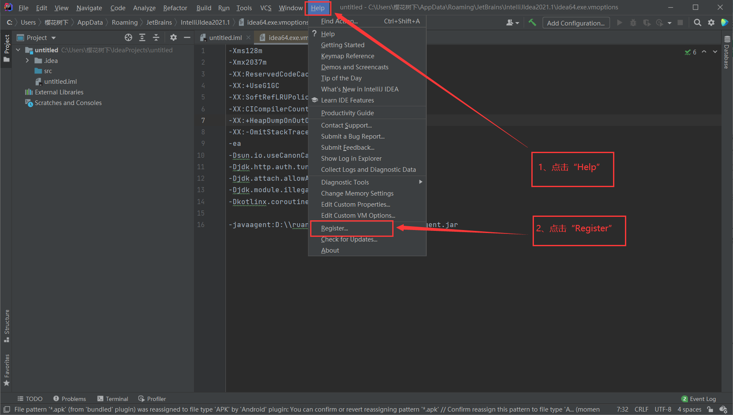The width and height of the screenshot is (733, 415).
Task: Click the 4 spaces indent widget
Action: (690, 409)
